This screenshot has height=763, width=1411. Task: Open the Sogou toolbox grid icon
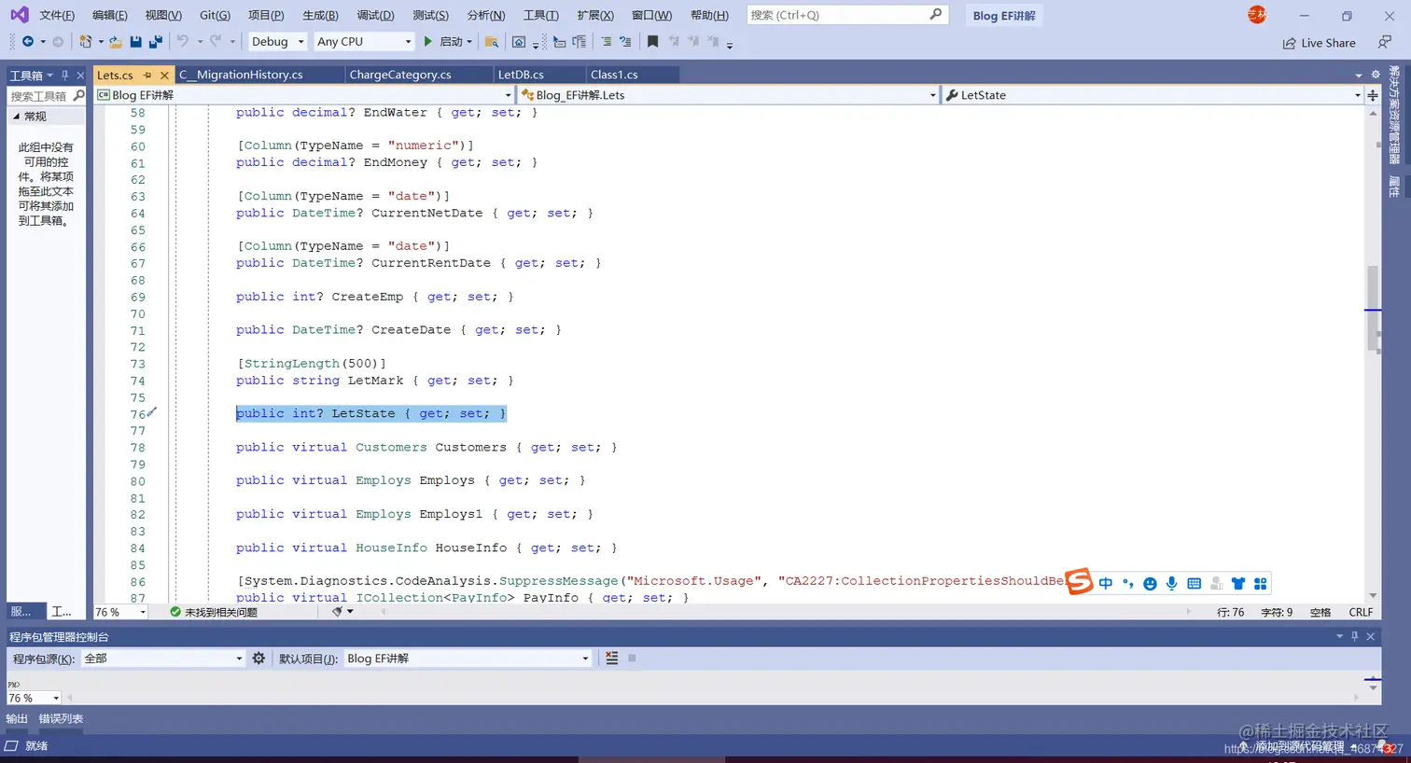[1261, 583]
